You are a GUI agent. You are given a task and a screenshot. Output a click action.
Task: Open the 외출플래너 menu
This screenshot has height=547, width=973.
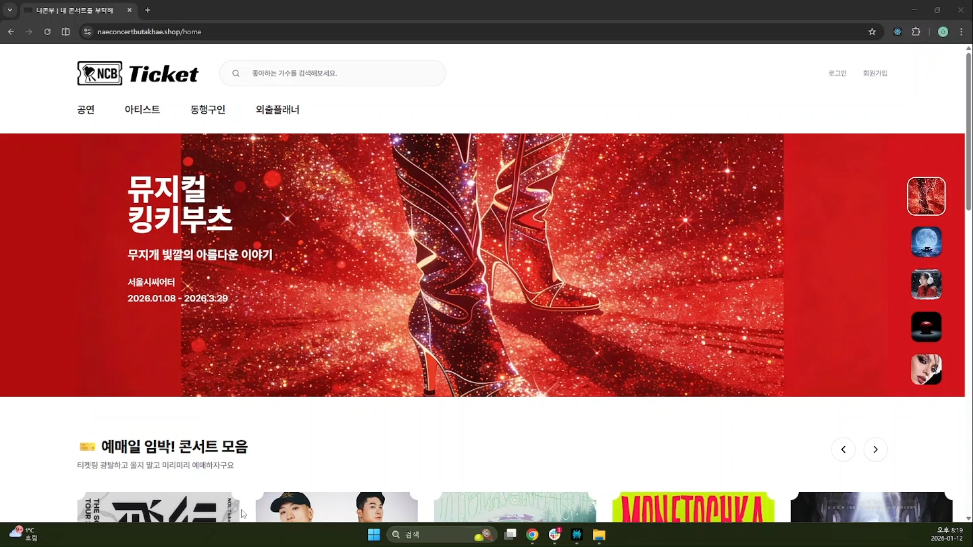click(x=277, y=109)
